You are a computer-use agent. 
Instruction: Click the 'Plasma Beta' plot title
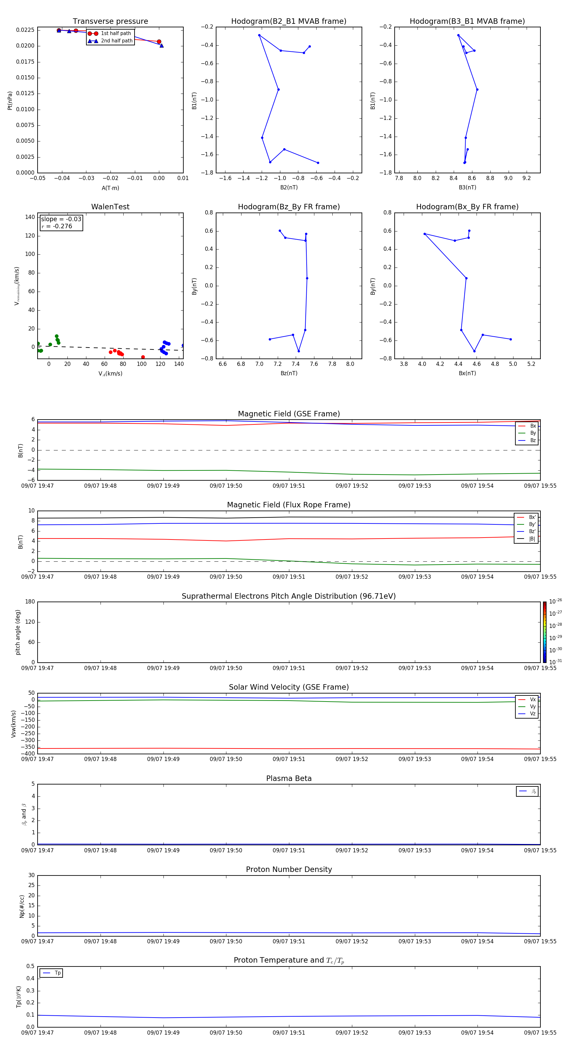(x=289, y=778)
